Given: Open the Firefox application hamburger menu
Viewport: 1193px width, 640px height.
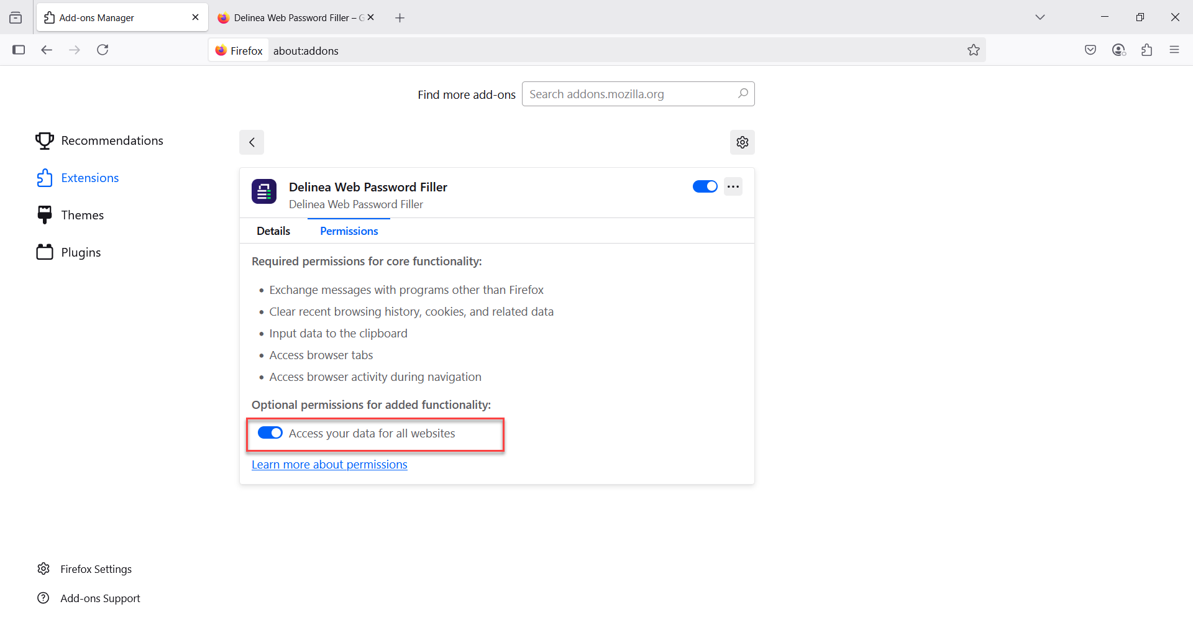Looking at the screenshot, I should (x=1174, y=50).
